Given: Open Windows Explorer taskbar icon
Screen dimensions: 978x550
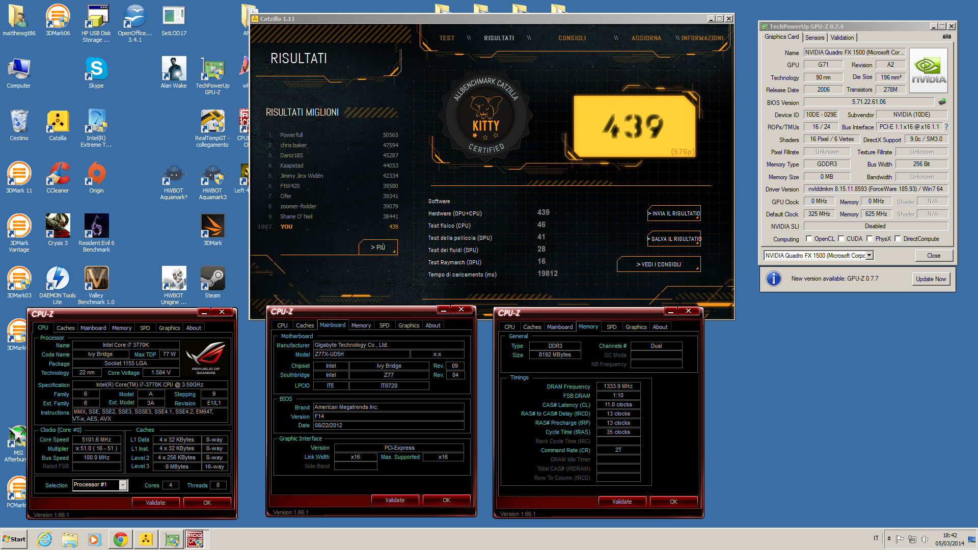Looking at the screenshot, I should [70, 539].
